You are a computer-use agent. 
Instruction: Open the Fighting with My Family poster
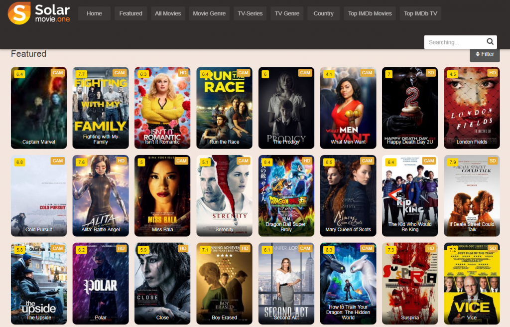(101, 108)
